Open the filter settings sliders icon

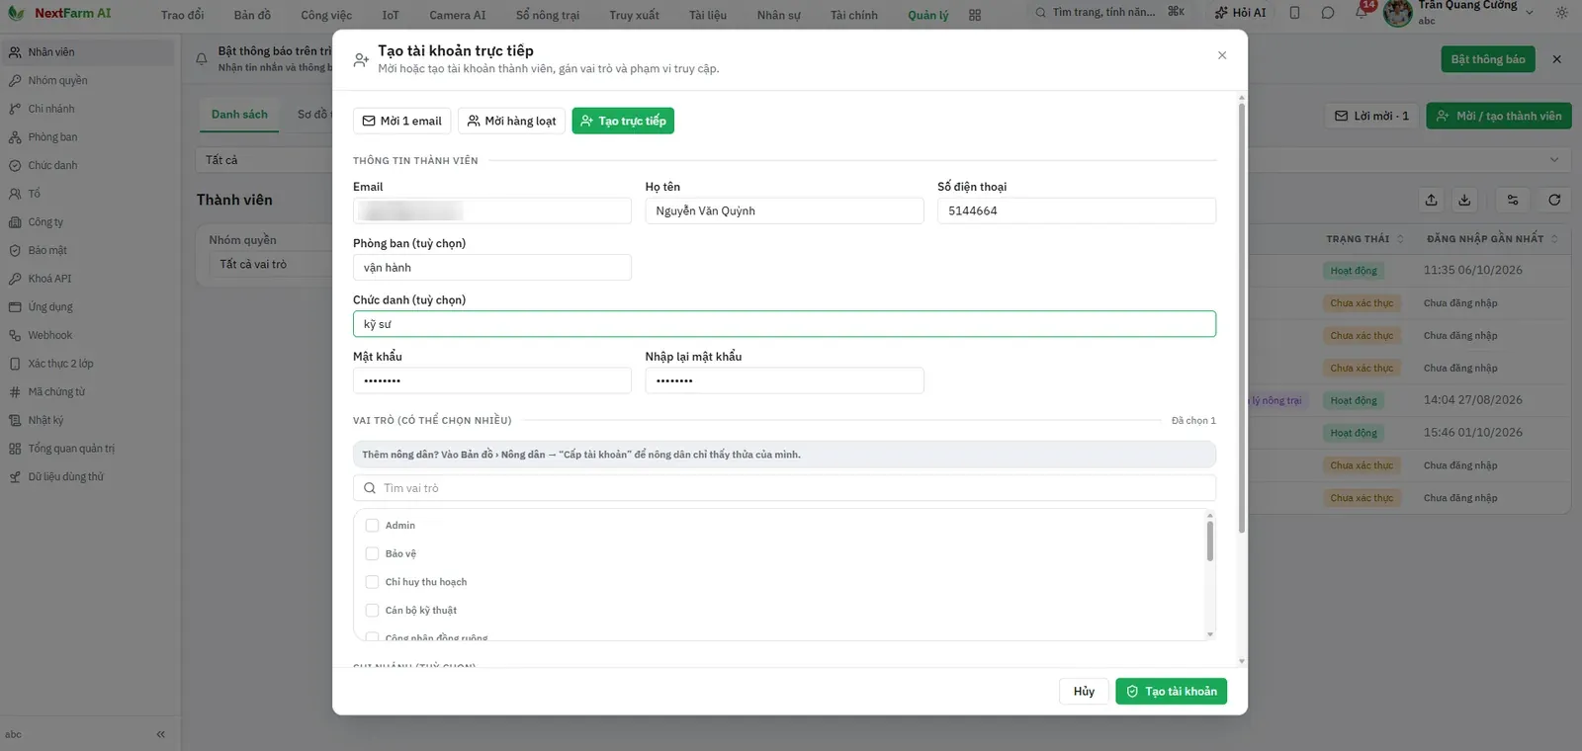[1513, 200]
